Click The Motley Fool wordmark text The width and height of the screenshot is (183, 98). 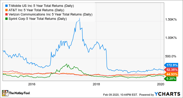tap(20, 93)
